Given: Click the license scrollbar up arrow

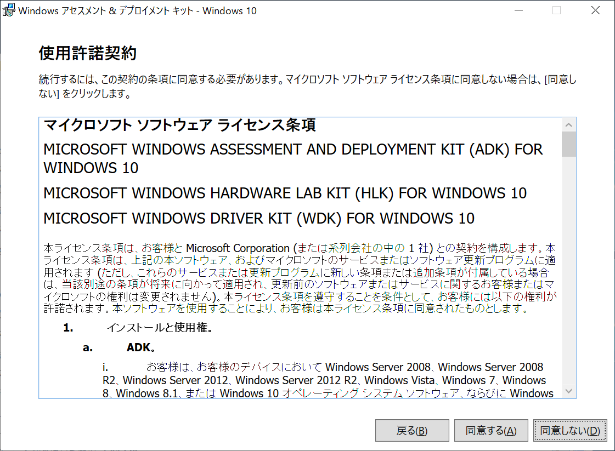Looking at the screenshot, I should (569, 125).
